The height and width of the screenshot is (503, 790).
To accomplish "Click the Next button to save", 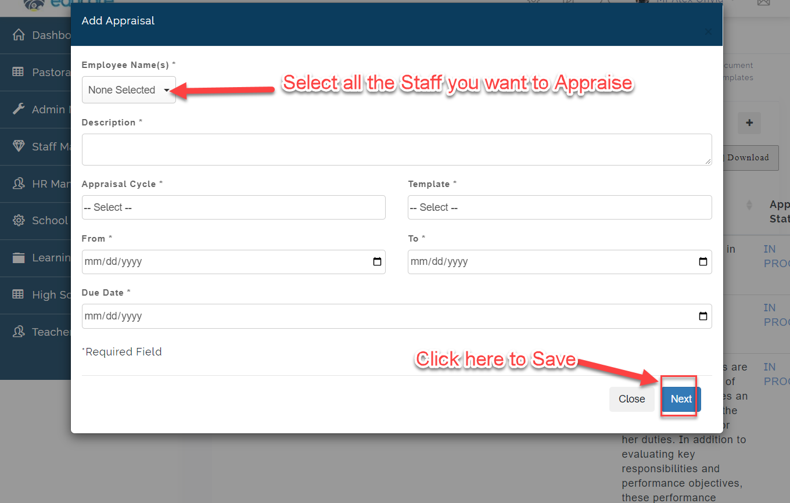I will click(681, 399).
